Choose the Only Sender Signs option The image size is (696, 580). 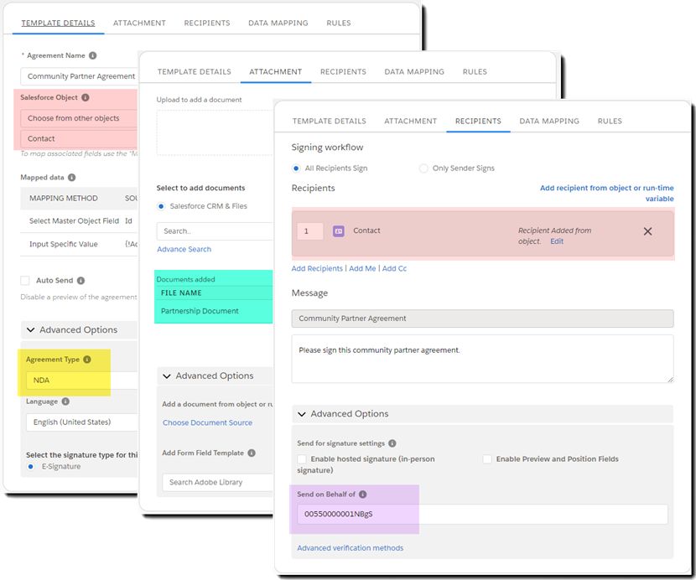tap(423, 168)
